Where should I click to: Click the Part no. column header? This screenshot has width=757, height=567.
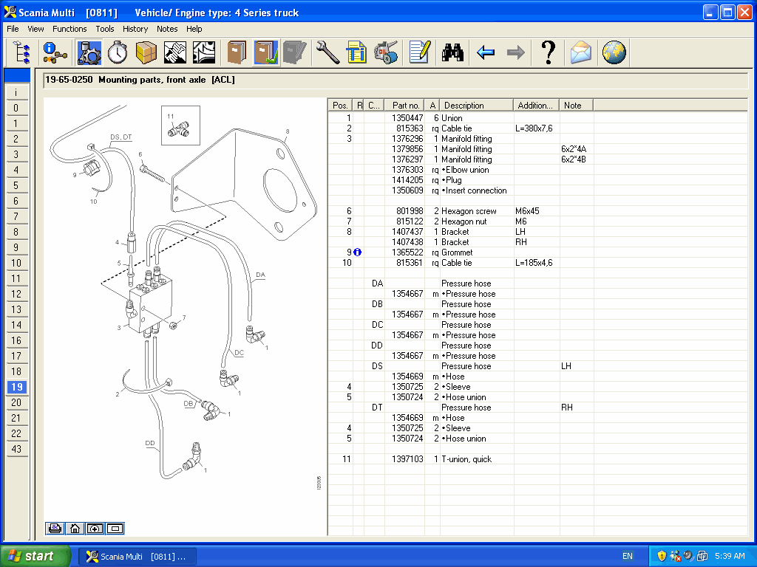tap(404, 105)
